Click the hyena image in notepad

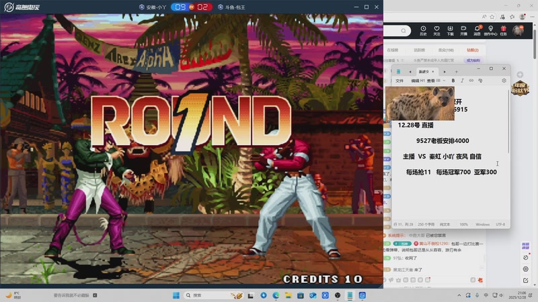click(x=420, y=103)
